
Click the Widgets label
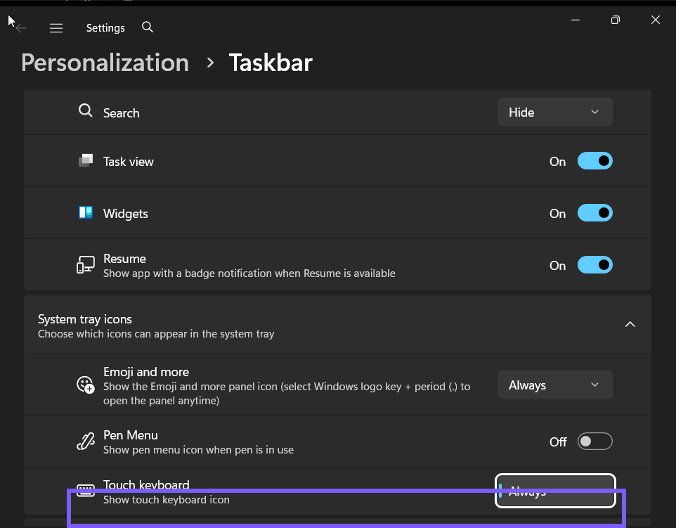click(126, 214)
